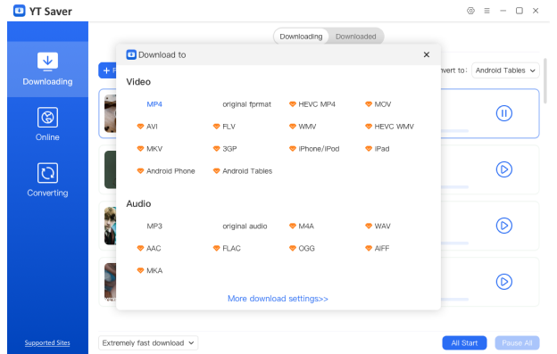Click the first item's progress bar
Viewport: 557px width, 354px height.
[x=454, y=131]
